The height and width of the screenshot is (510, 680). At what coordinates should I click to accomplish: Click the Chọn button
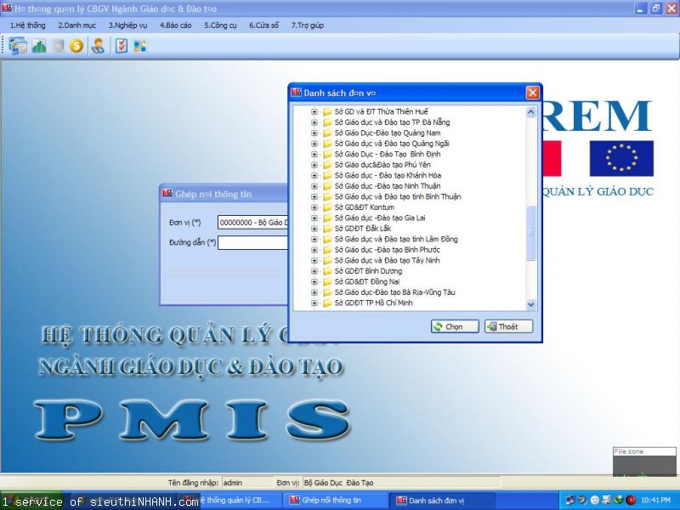[455, 326]
